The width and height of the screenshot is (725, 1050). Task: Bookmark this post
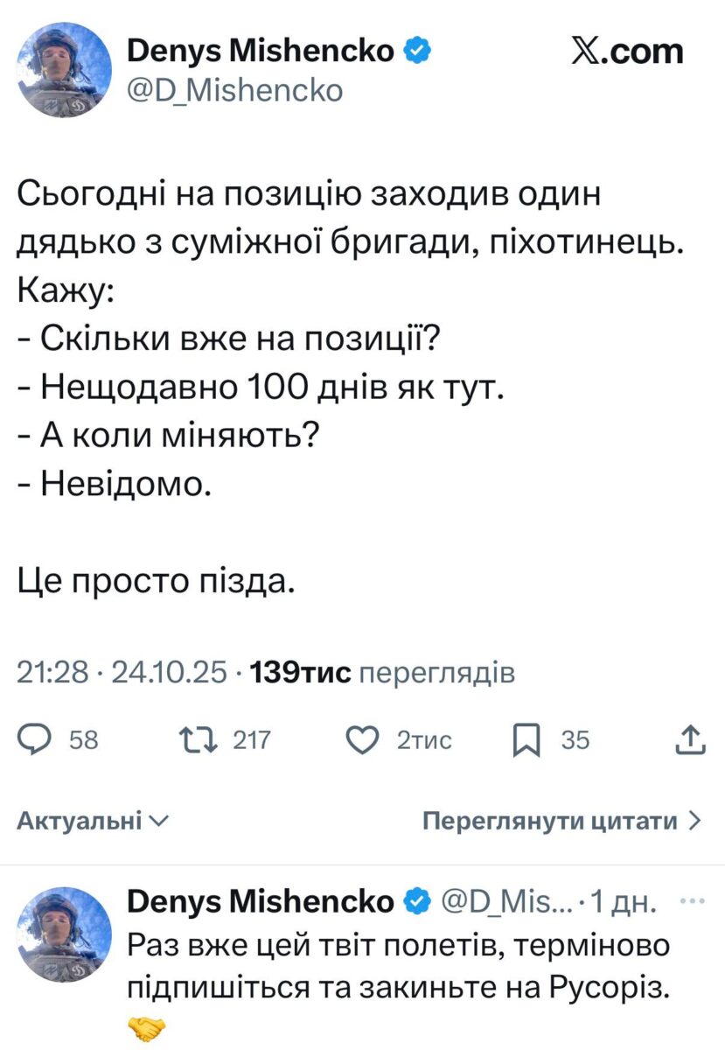coord(525,741)
